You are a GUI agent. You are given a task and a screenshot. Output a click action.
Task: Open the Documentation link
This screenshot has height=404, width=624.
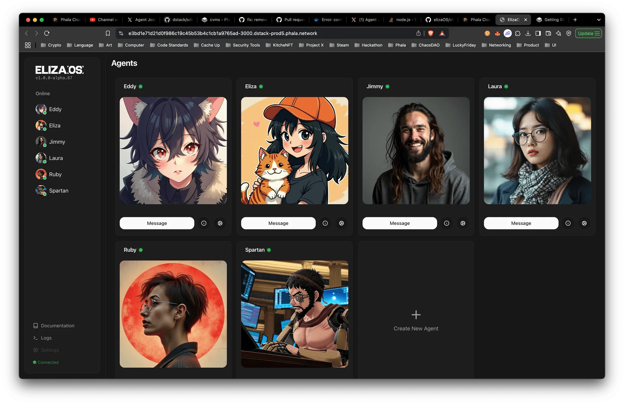pyautogui.click(x=57, y=325)
